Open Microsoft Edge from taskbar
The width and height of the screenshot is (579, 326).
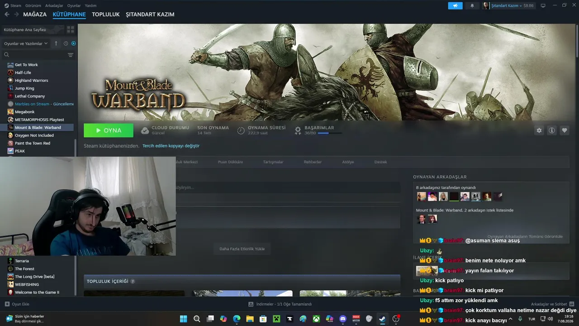(x=237, y=319)
